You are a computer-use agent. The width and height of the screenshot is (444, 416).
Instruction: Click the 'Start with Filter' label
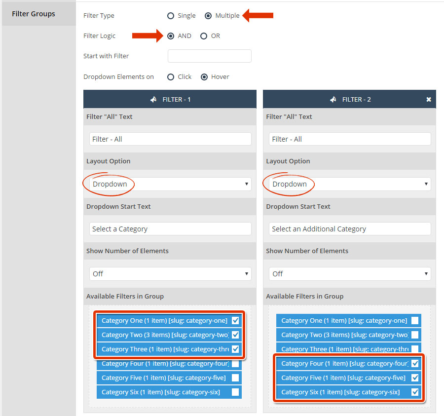tap(106, 56)
